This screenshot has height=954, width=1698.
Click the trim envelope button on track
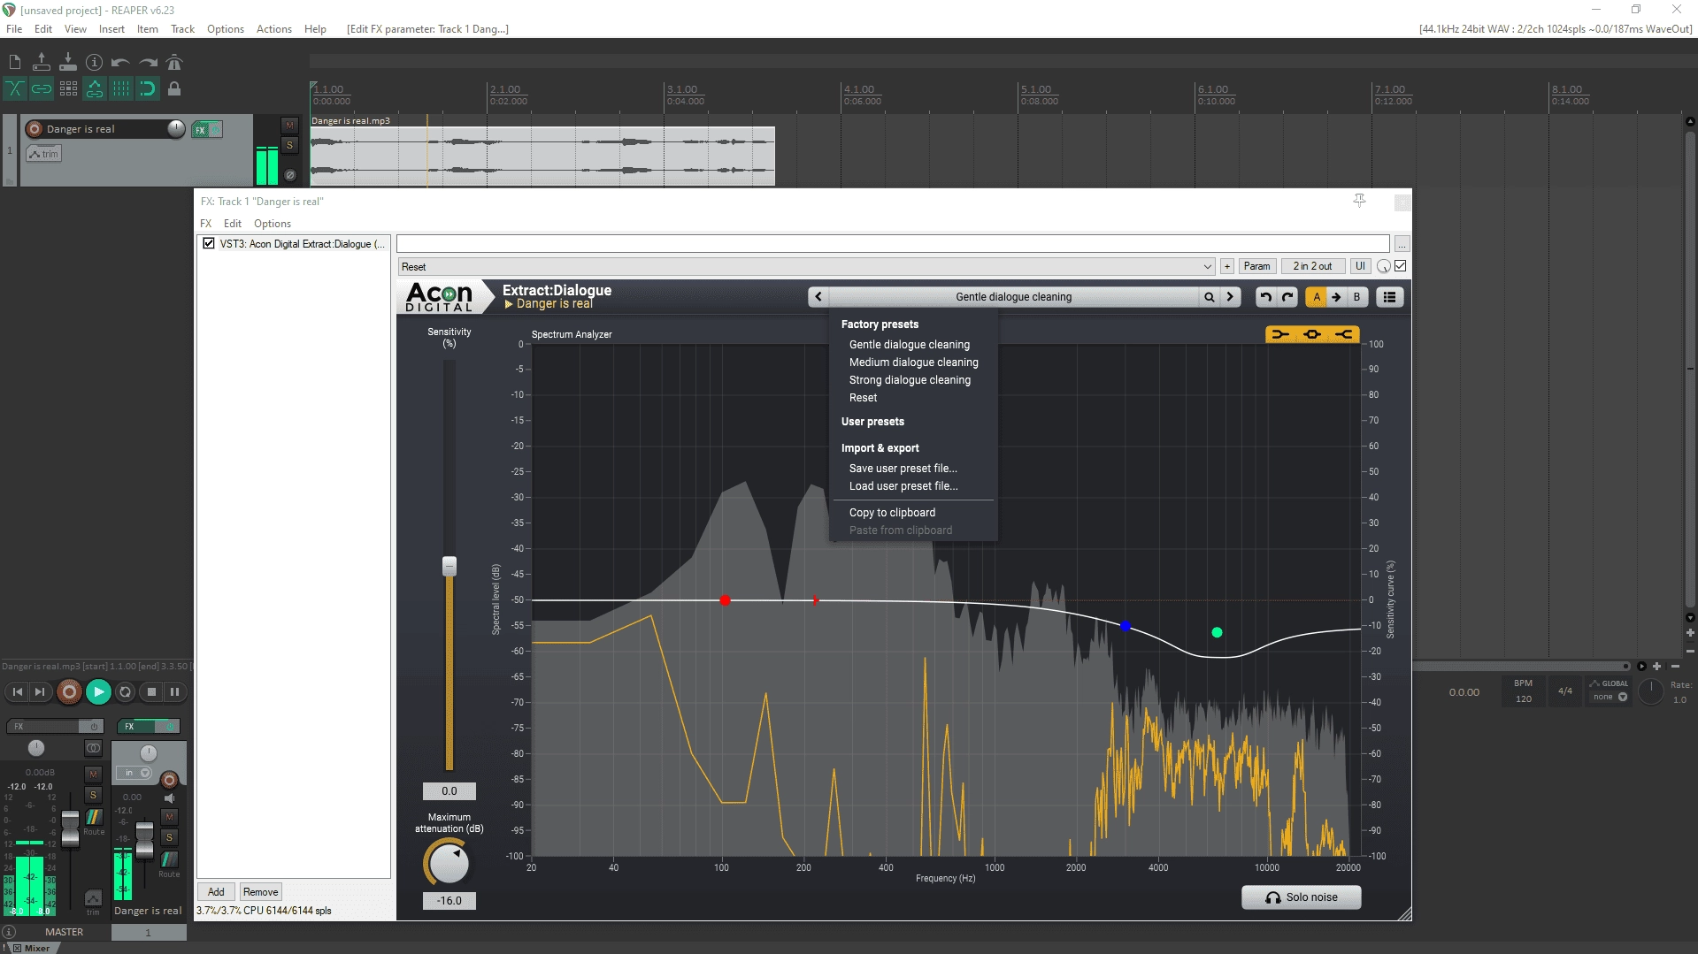43,154
